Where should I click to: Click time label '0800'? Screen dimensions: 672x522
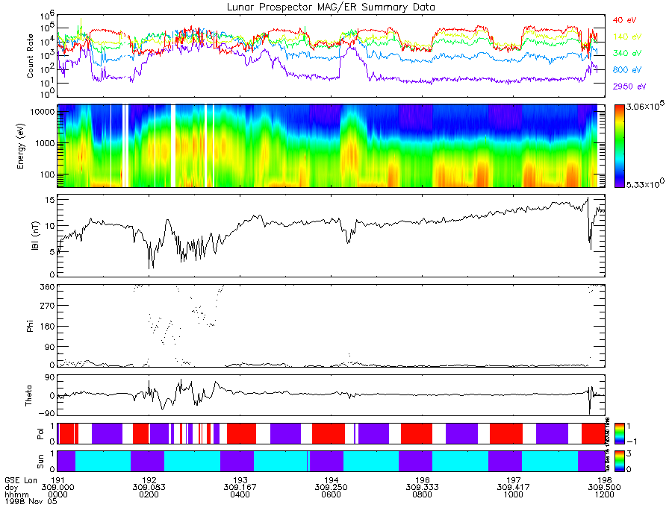click(x=422, y=494)
